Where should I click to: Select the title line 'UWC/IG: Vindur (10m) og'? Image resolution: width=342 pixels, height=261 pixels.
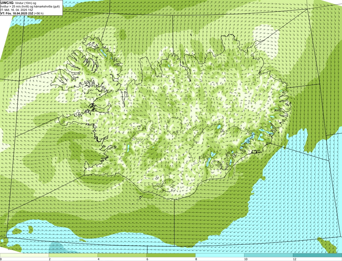(x=18, y=3)
